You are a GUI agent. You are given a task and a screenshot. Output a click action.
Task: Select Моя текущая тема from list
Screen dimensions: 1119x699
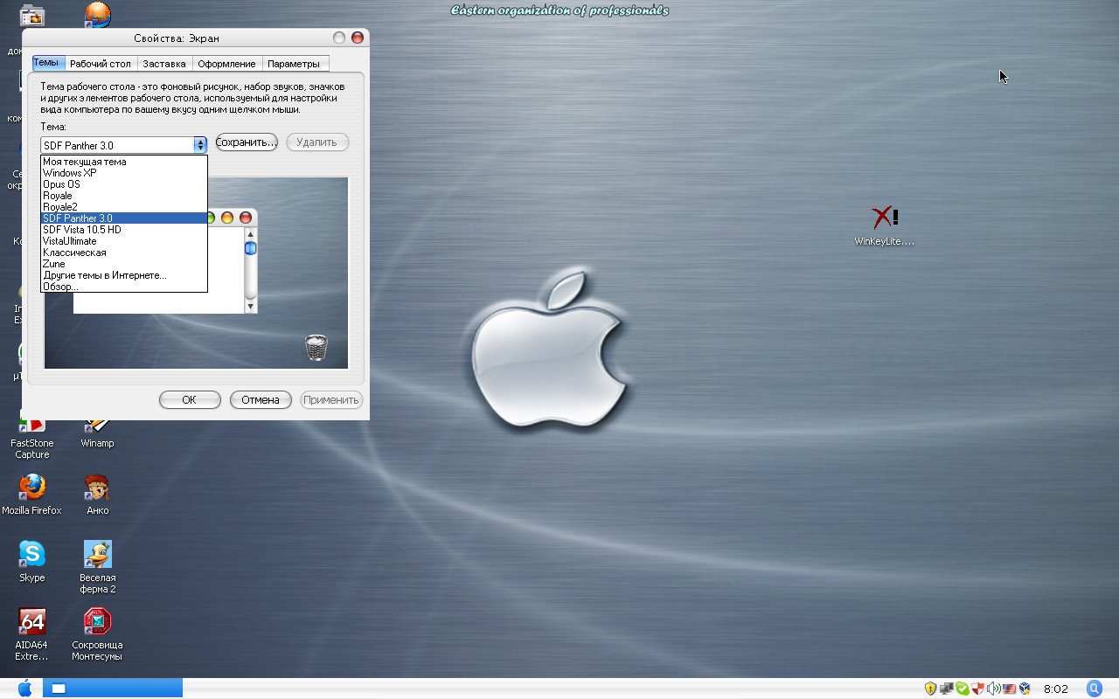[124, 162]
